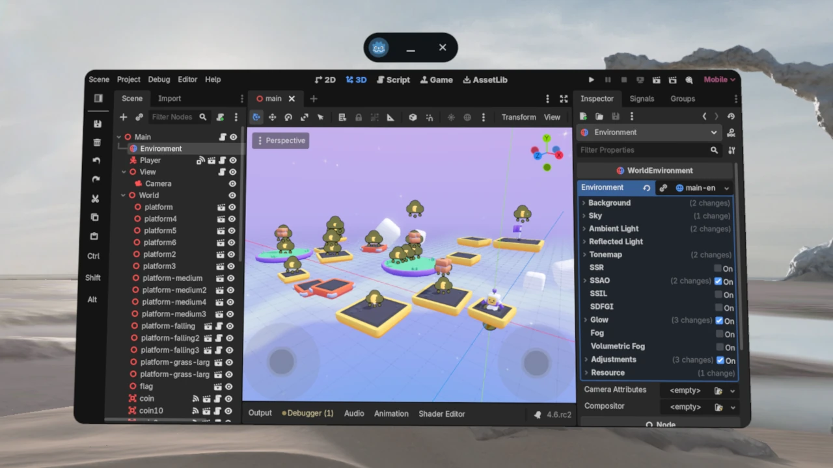Switch to the Signals tab
This screenshot has width=833, height=468.
(x=642, y=99)
